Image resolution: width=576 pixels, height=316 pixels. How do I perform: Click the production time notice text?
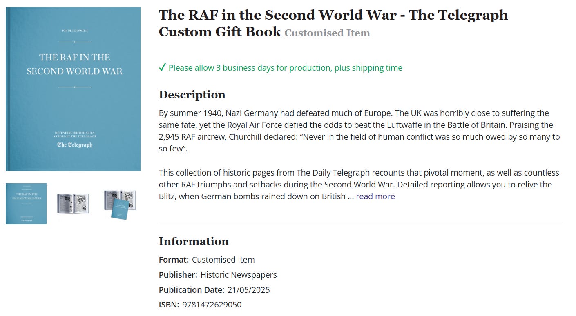(x=285, y=67)
